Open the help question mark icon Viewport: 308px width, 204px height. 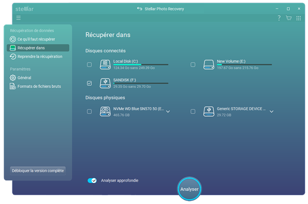point(279,18)
